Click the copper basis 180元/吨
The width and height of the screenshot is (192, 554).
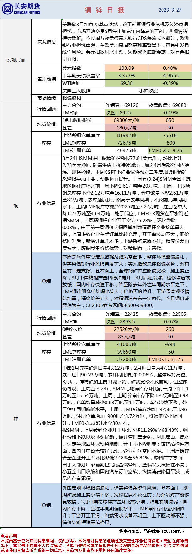(126, 128)
